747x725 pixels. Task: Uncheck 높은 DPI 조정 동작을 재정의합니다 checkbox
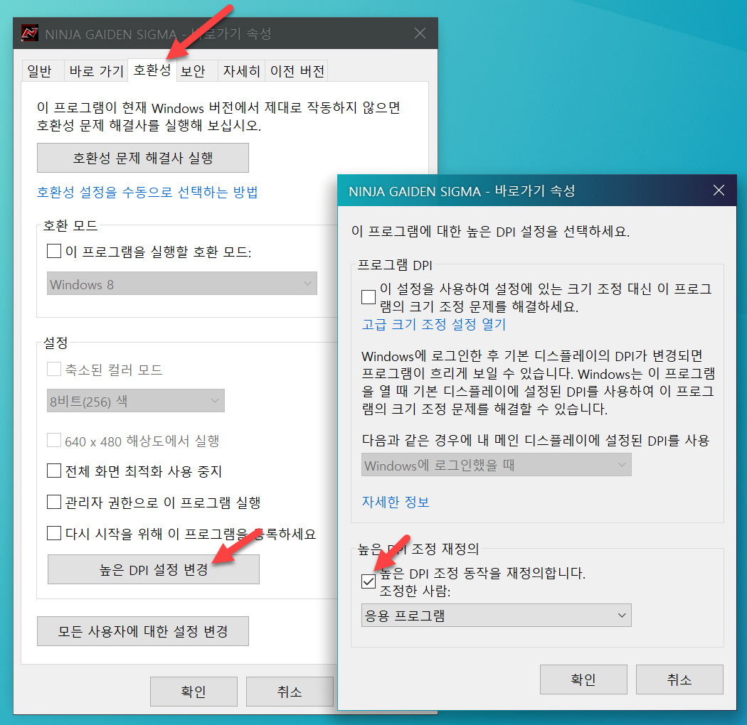pyautogui.click(x=369, y=581)
